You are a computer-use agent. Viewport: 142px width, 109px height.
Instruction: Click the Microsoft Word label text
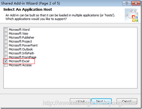[x=19, y=30]
